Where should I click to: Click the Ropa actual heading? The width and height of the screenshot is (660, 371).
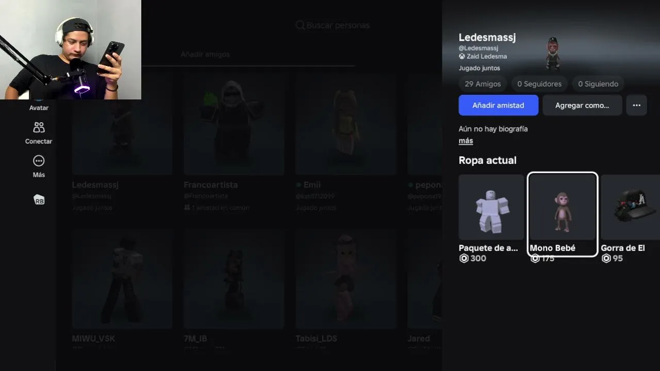[x=488, y=160]
